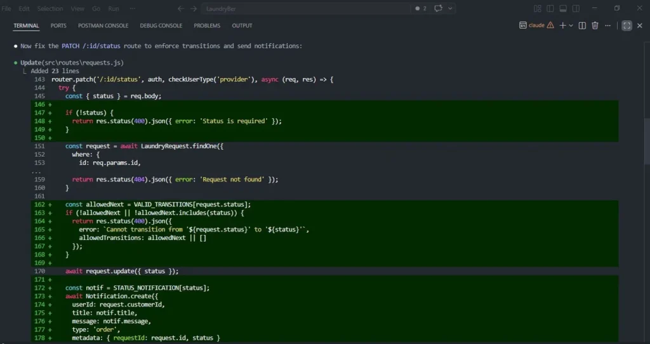This screenshot has height=344, width=650.
Task: Click the claude terminal icon
Action: click(x=523, y=25)
